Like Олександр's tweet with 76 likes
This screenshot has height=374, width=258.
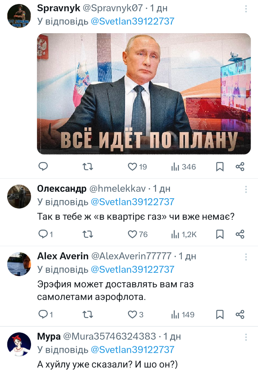(x=137, y=234)
